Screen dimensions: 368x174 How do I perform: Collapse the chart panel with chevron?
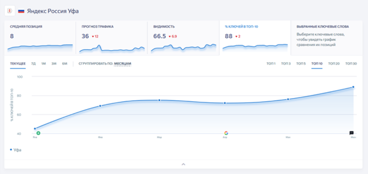[x=184, y=164]
